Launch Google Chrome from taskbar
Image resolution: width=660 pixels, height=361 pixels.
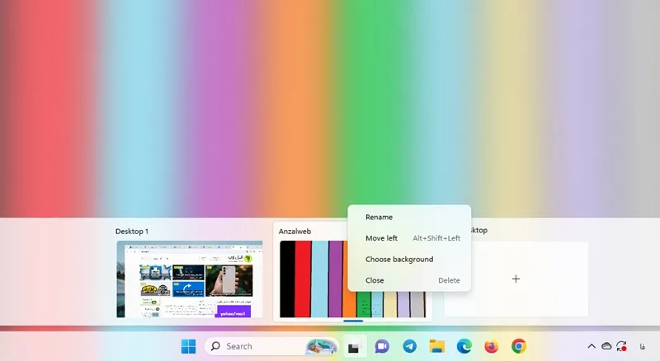tap(519, 346)
